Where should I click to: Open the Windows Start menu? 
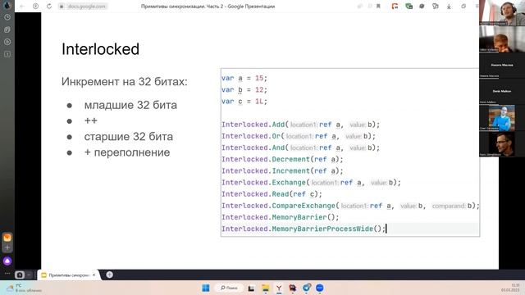coord(206,288)
